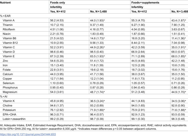Select the Folate row label
Image resolution: width=188 pixels, height=136 pixels.
tap(7, 70)
